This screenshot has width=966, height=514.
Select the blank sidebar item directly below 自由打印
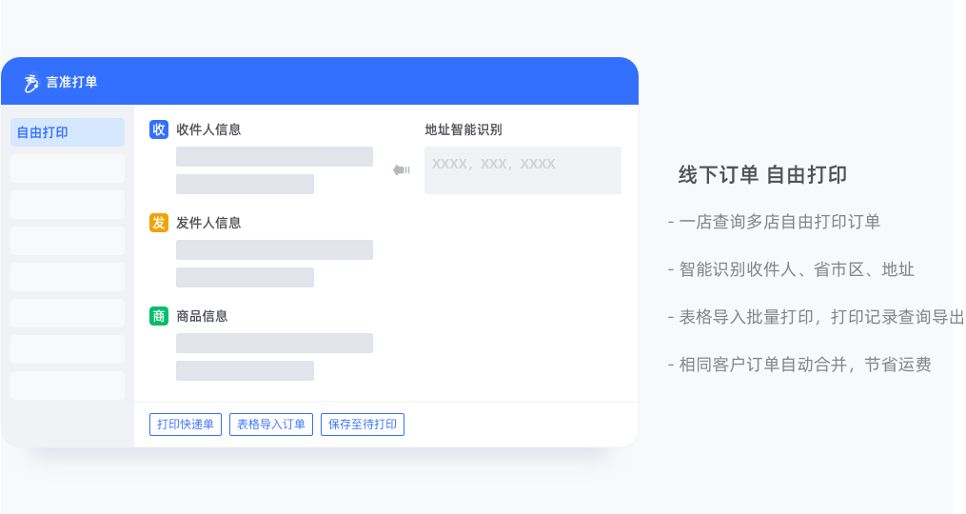click(x=68, y=168)
